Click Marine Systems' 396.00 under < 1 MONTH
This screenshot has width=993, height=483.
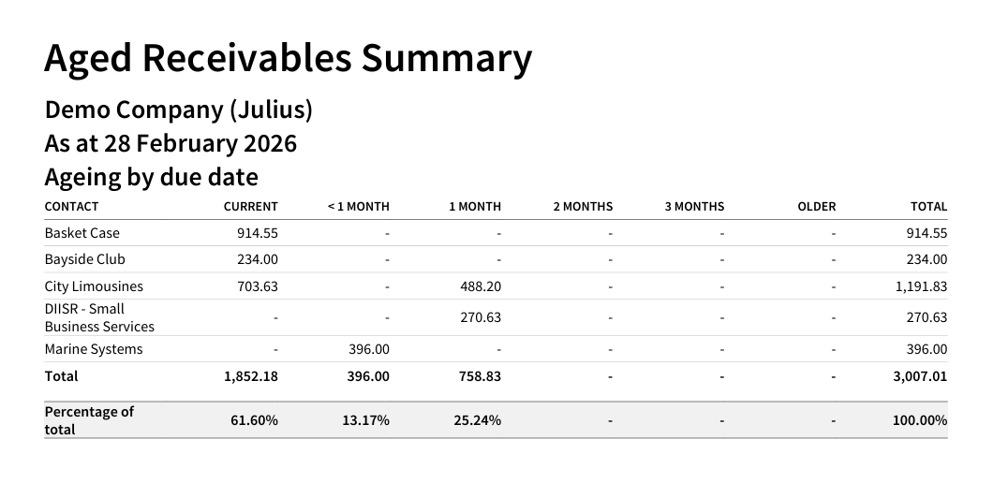tap(368, 349)
